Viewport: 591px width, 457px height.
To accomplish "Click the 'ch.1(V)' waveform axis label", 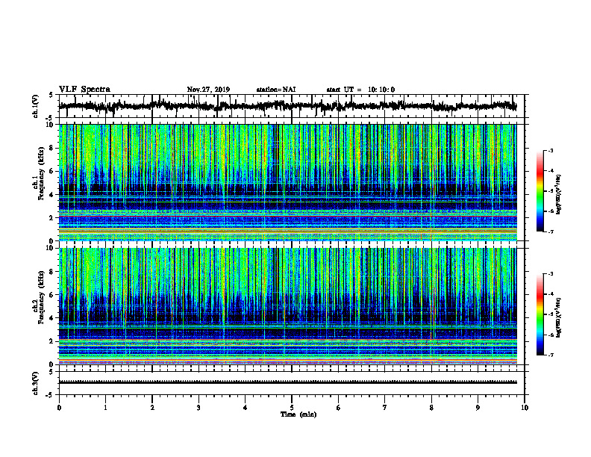I will [x=36, y=106].
